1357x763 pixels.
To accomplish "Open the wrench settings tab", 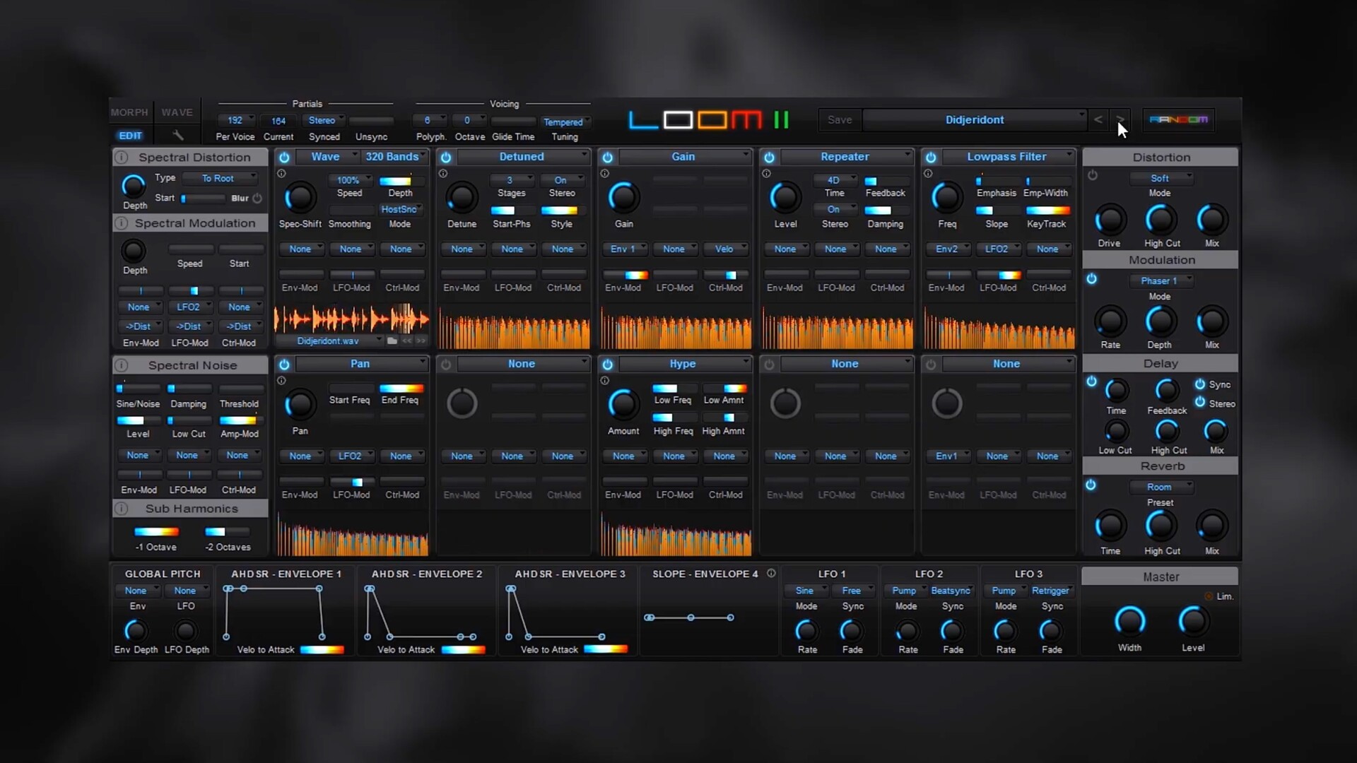I will coord(178,135).
